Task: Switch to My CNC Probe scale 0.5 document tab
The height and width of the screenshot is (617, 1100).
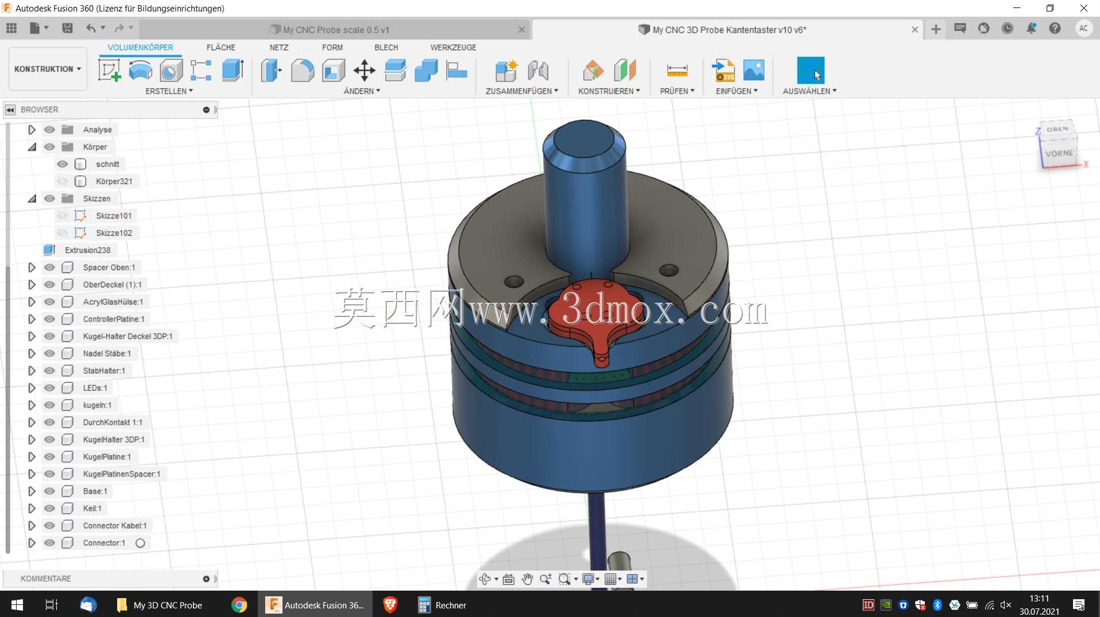Action: click(335, 29)
